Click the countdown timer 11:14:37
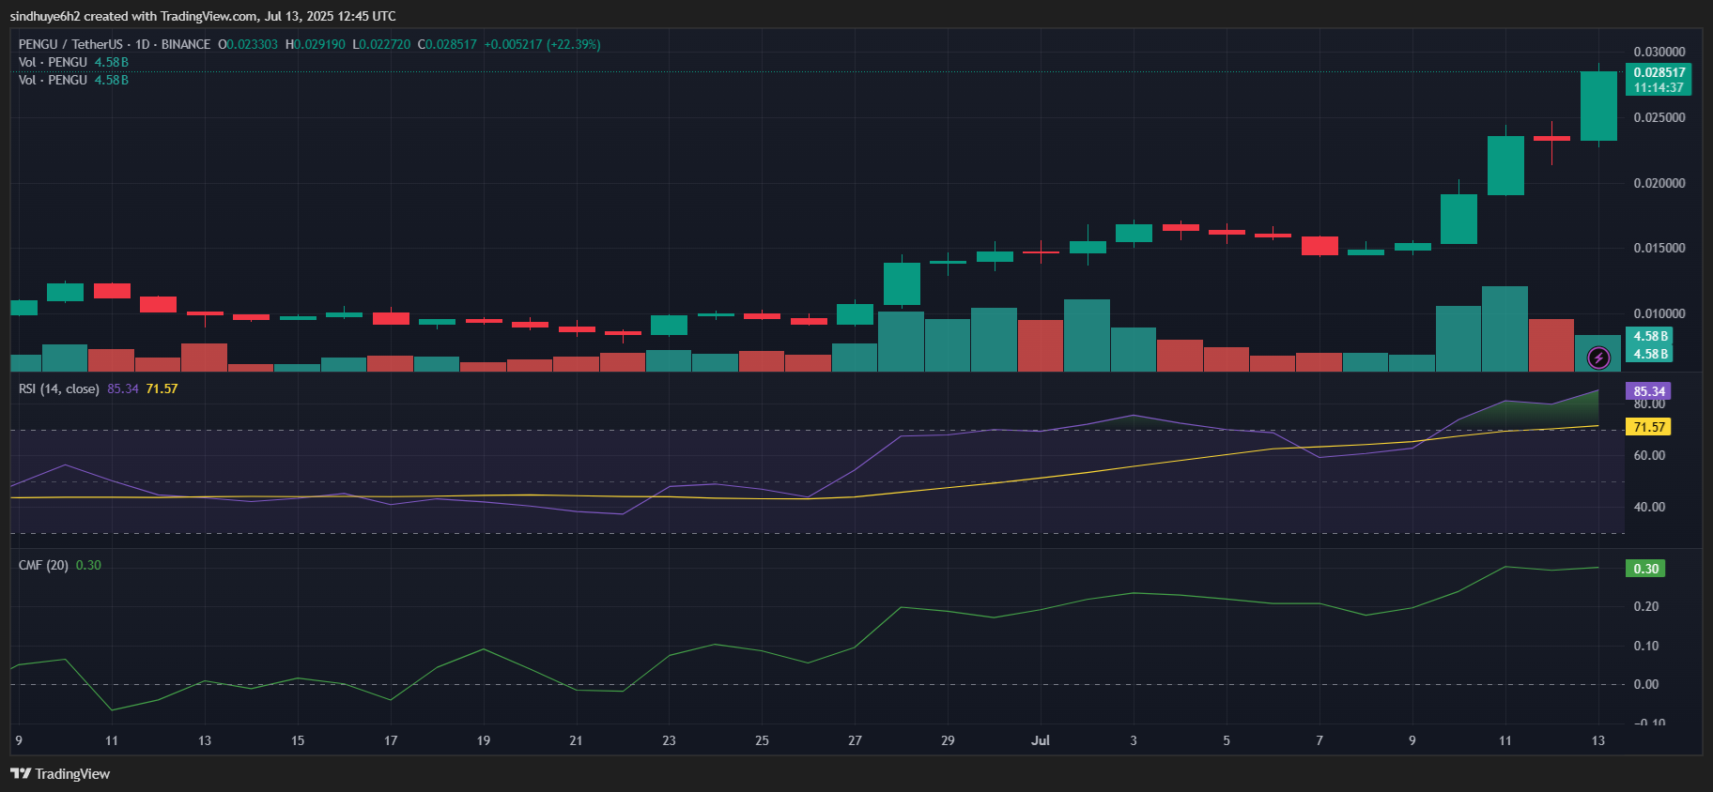Viewport: 1713px width, 792px height. (x=1659, y=87)
